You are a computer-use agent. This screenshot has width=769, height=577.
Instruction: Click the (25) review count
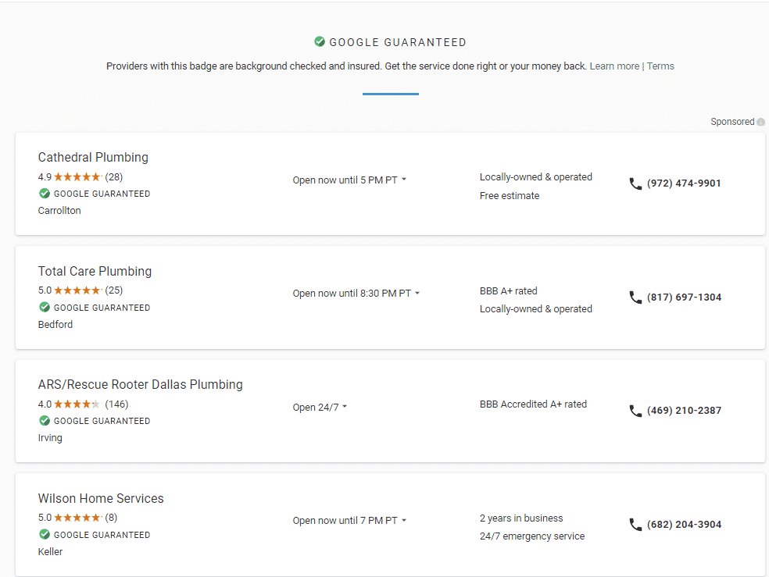coord(114,290)
